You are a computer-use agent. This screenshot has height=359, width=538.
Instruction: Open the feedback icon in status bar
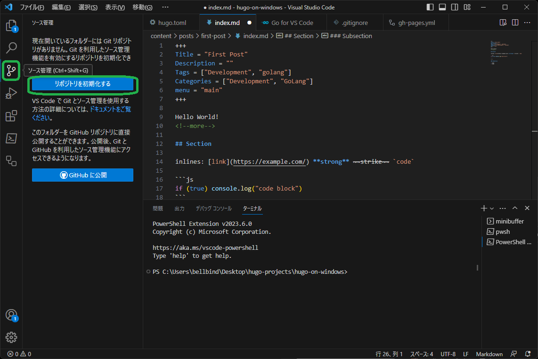click(x=514, y=354)
